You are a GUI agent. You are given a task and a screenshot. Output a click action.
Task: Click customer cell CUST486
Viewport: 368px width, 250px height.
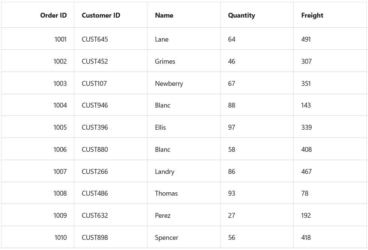click(95, 193)
